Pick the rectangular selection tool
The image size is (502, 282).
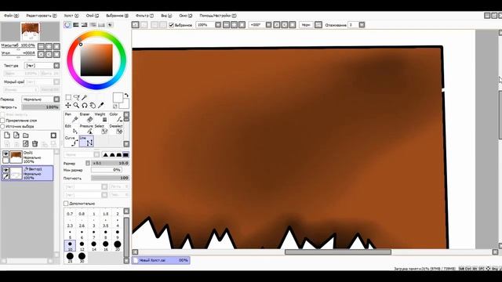pyautogui.click(x=68, y=97)
